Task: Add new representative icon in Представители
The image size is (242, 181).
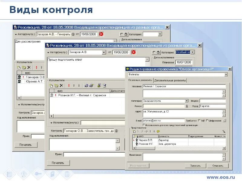Action: coord(134,132)
